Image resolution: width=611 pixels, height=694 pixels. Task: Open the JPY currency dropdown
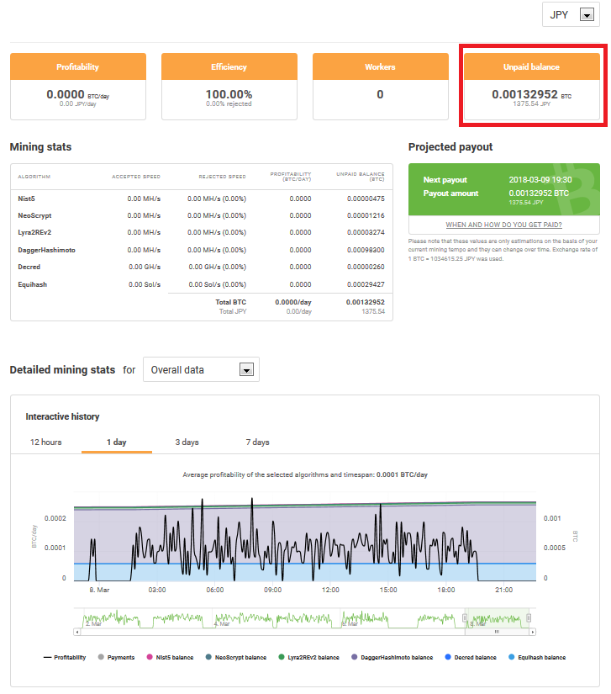coord(571,15)
